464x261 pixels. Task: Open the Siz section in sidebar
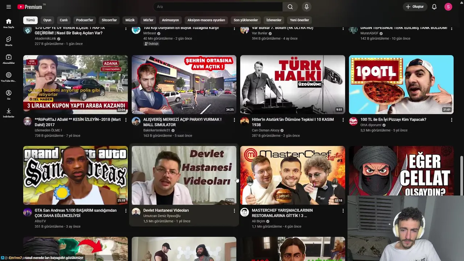pyautogui.click(x=9, y=95)
